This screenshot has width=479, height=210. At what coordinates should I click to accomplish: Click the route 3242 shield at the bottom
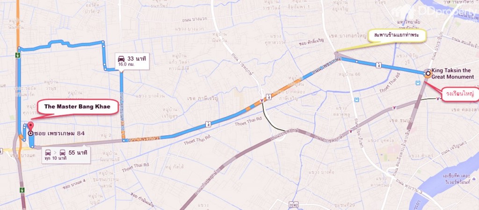(x=294, y=203)
